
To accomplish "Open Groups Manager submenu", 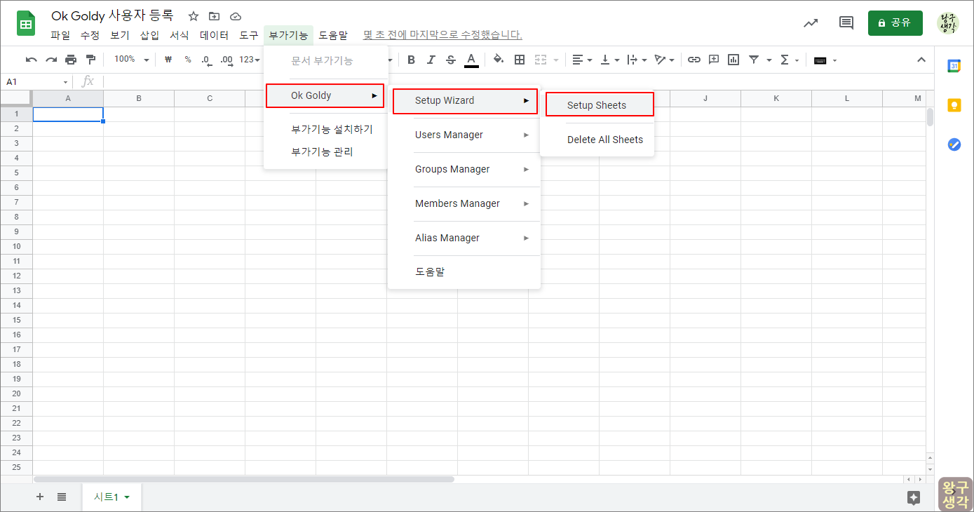I will [464, 169].
